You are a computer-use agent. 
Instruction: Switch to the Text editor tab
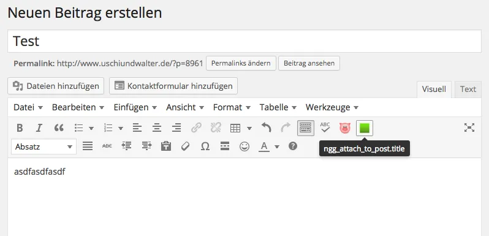468,89
